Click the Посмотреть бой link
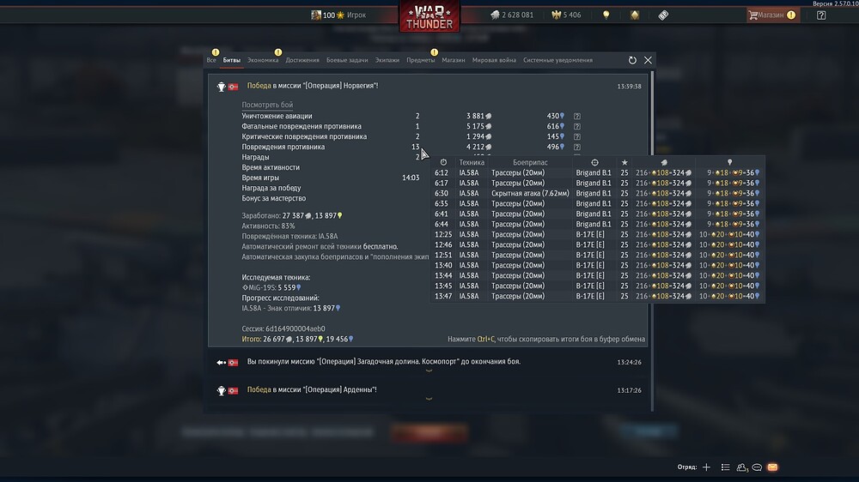This screenshot has width=859, height=482. pos(267,105)
